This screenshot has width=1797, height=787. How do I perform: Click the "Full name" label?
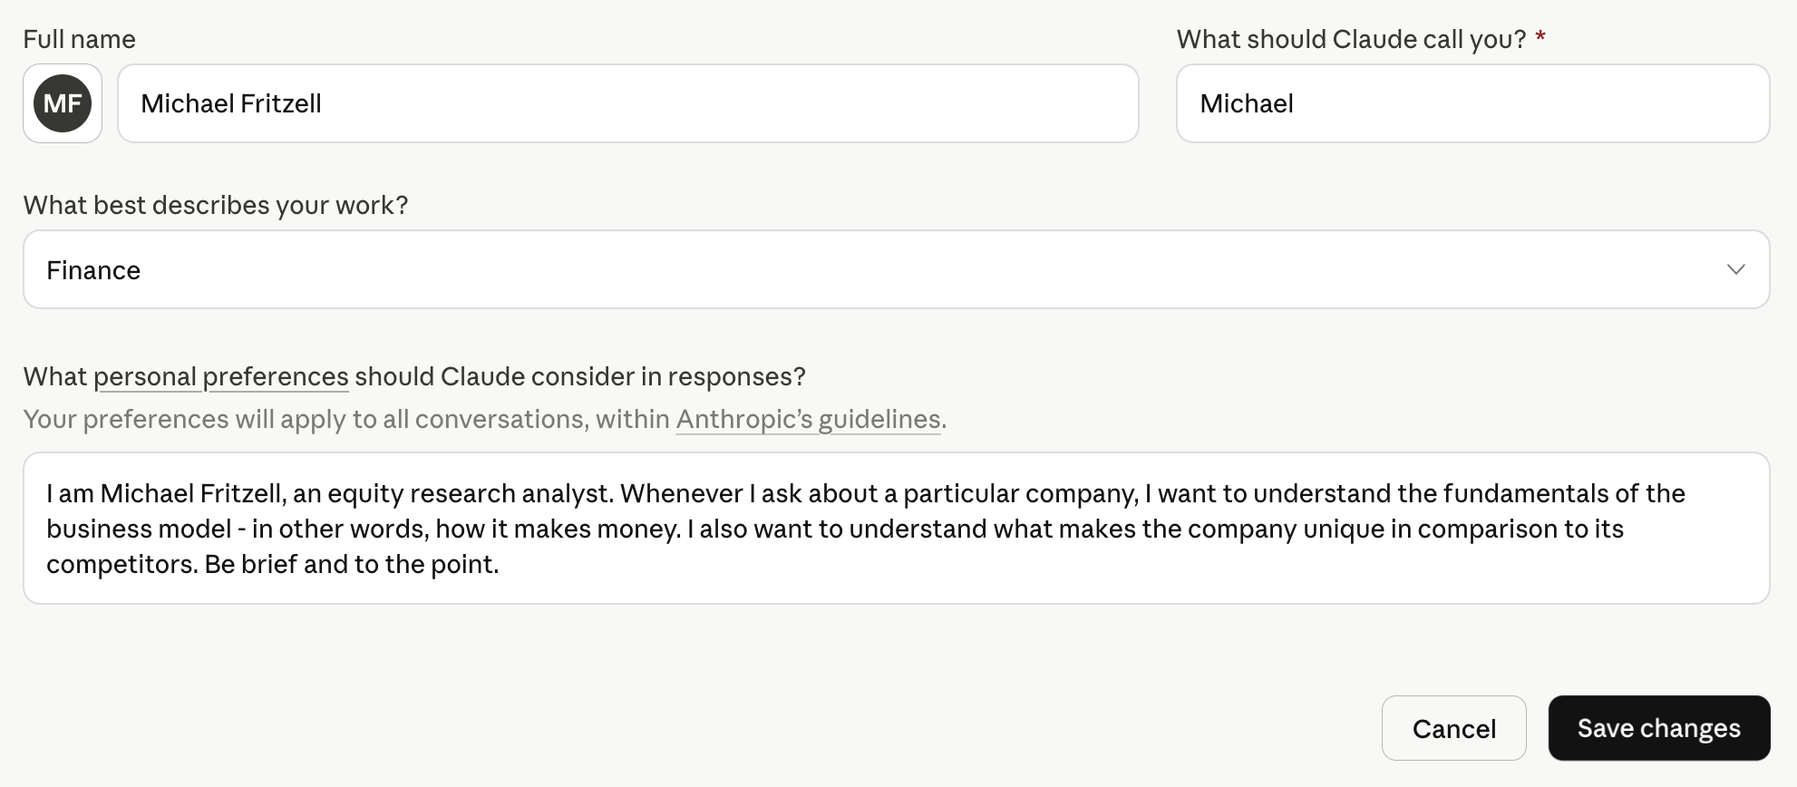79,39
